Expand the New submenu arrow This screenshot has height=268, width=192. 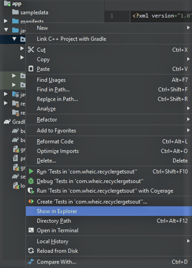pyautogui.click(x=188, y=28)
